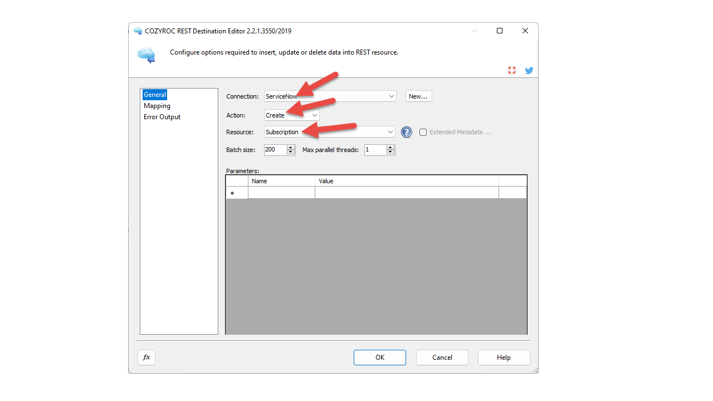Image resolution: width=713 pixels, height=401 pixels.
Task: Expand the Connection dropdown
Action: pos(392,96)
